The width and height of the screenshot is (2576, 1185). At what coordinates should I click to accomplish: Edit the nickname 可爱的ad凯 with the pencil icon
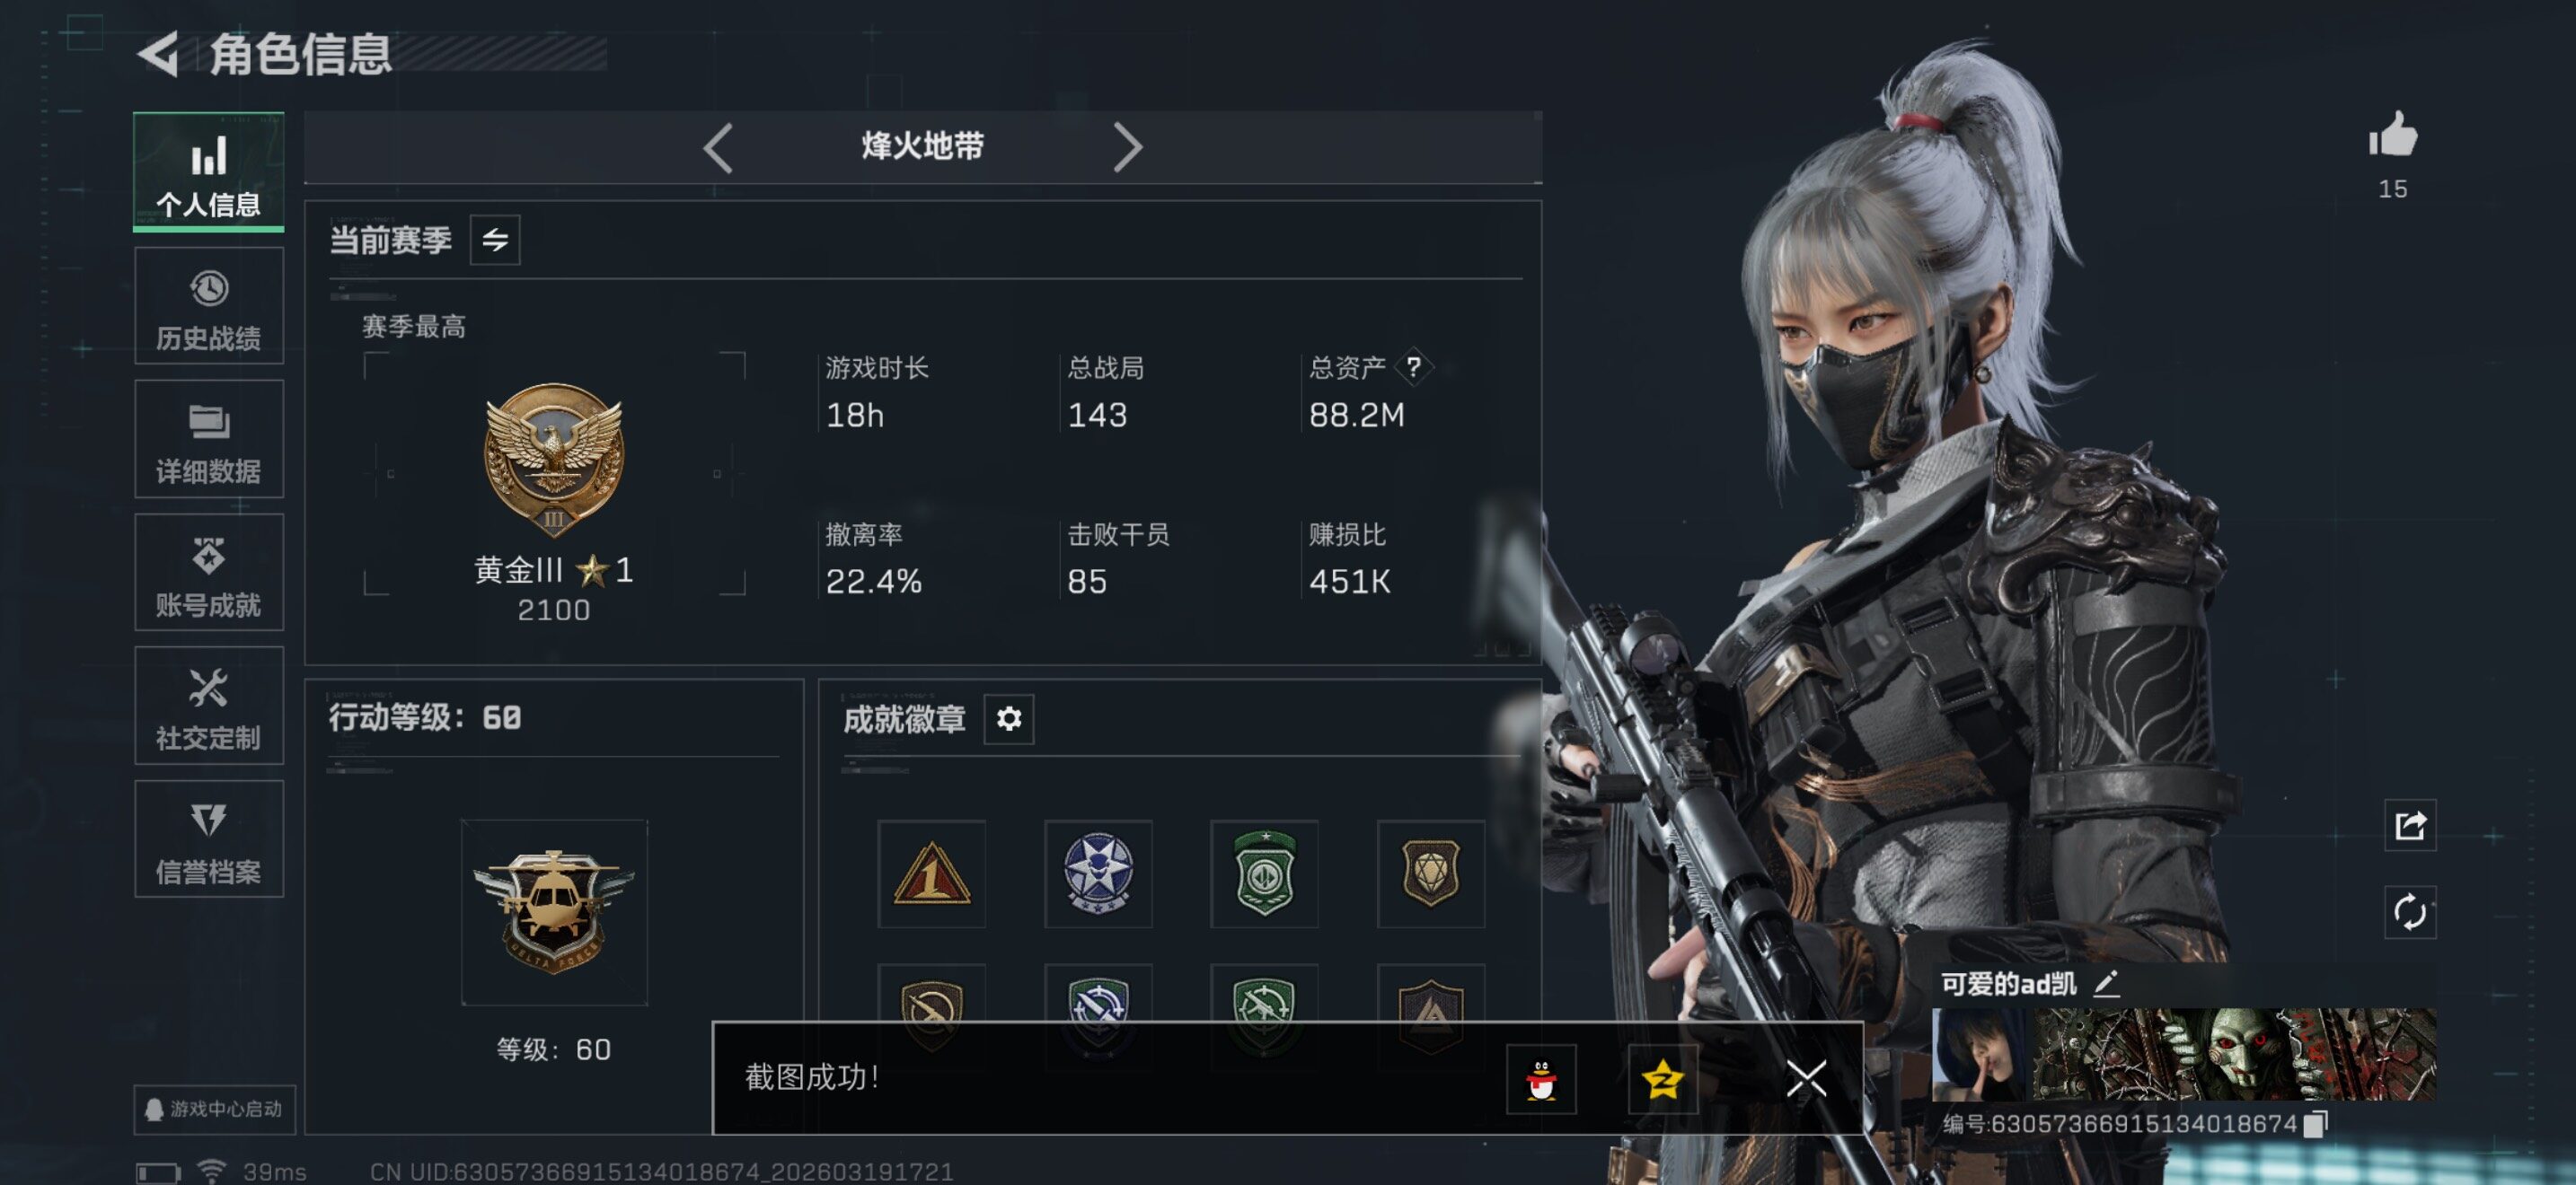coord(2106,984)
